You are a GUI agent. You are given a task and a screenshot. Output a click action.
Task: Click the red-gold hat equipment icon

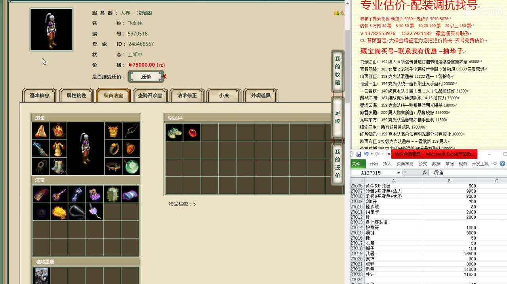(x=40, y=131)
